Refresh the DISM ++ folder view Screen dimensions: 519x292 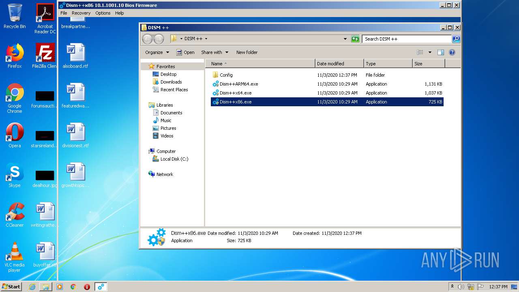tap(355, 39)
